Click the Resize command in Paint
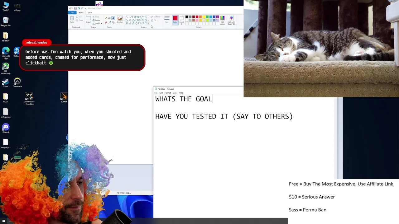 click(x=96, y=20)
